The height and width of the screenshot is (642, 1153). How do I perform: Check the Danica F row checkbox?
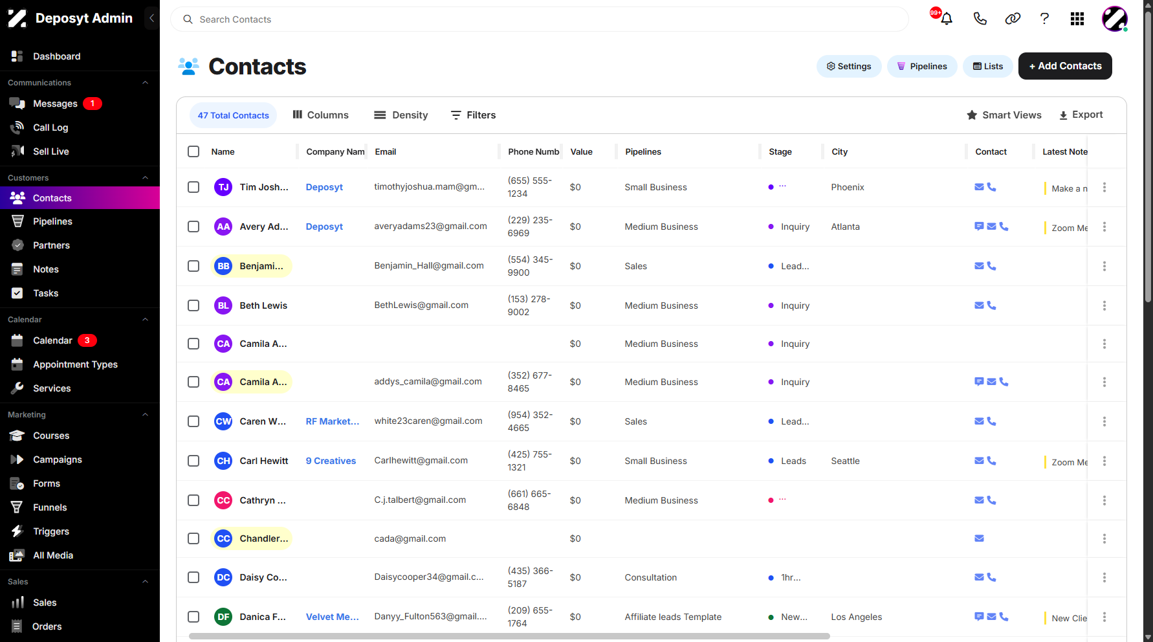(193, 617)
